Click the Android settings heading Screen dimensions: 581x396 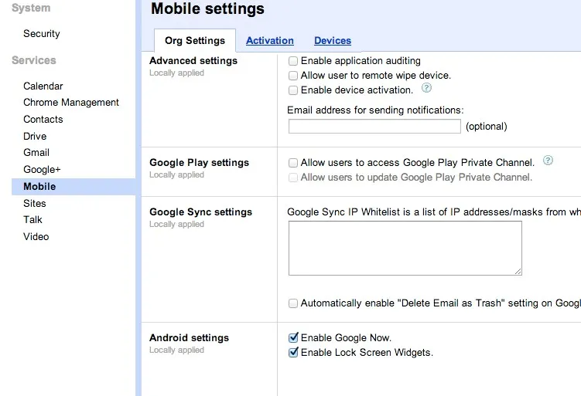point(189,338)
